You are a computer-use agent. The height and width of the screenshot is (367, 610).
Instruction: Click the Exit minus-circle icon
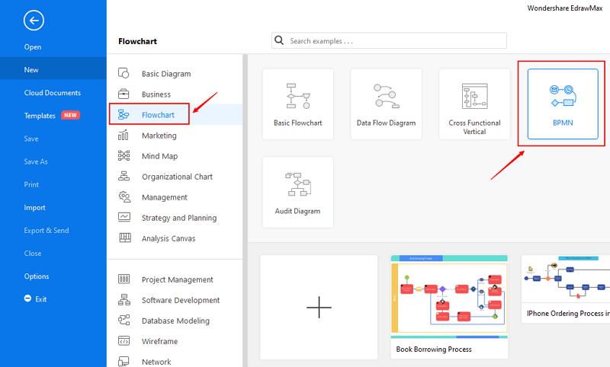[x=27, y=298]
